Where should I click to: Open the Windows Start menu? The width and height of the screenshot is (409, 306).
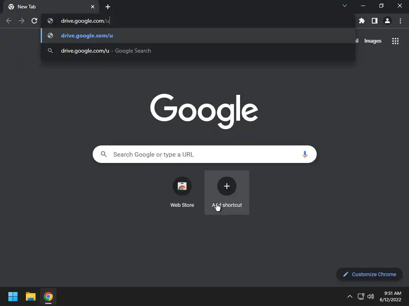point(13,296)
